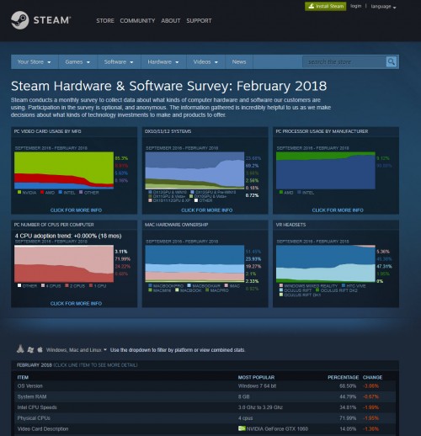
Task: Select the Physical CPUs row
Action: 205,418
